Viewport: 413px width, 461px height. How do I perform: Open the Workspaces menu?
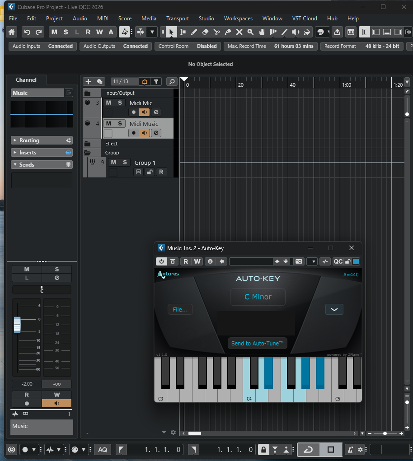(x=238, y=18)
